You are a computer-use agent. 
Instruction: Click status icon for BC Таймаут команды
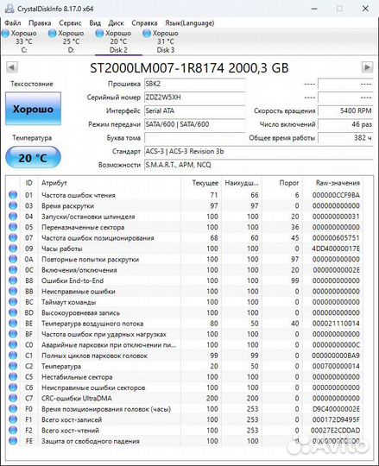[x=13, y=302]
